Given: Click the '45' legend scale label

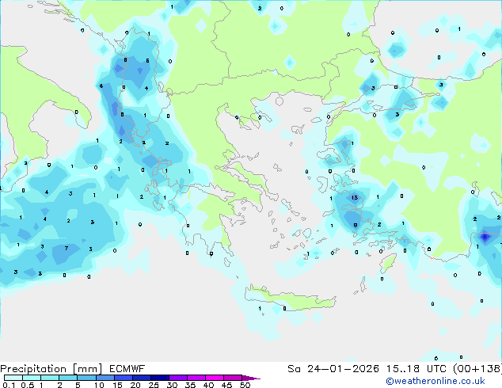Looking at the screenshot, I should (x=226, y=385).
